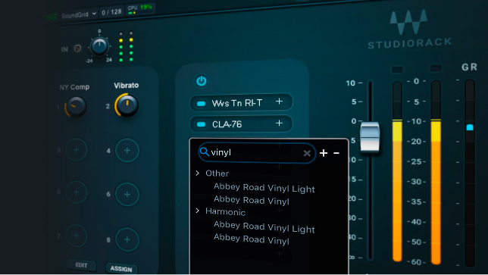
Task: Select Abbey Road Vinyl under Other
Action: 252,200
